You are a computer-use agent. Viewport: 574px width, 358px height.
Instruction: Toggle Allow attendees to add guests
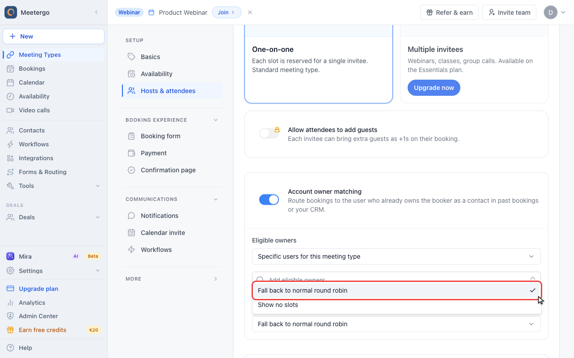[269, 133]
